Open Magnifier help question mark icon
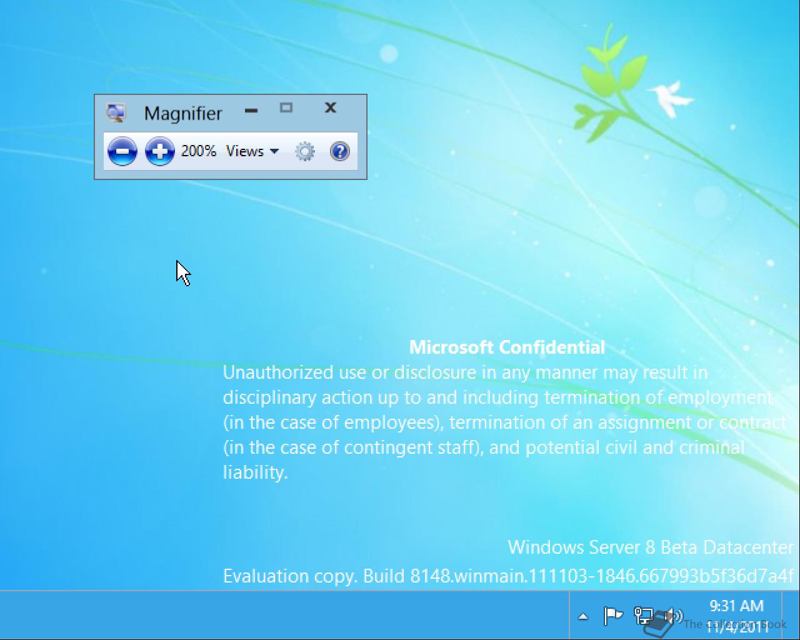Image resolution: width=800 pixels, height=640 pixels. pos(339,151)
